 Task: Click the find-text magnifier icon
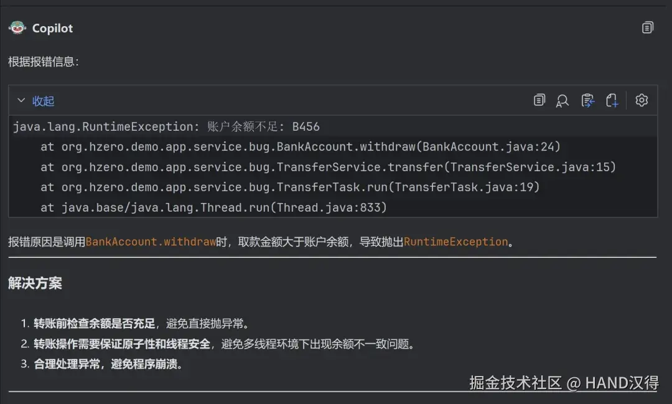click(562, 100)
